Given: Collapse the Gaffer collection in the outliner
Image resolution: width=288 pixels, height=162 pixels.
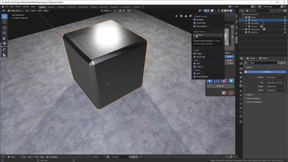Looking at the screenshot, I should 243,17.
